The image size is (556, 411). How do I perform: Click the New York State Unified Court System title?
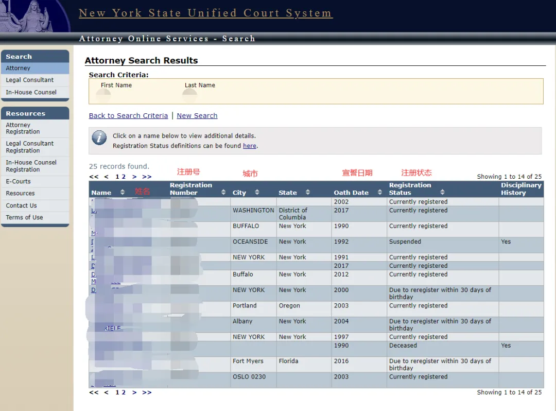coord(205,13)
